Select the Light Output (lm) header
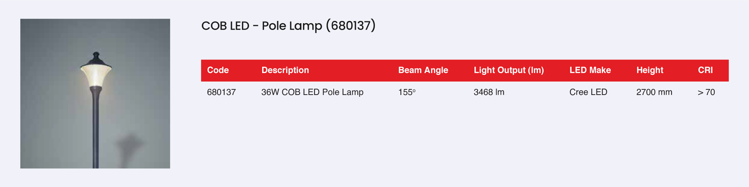This screenshot has width=749, height=187. click(x=509, y=70)
